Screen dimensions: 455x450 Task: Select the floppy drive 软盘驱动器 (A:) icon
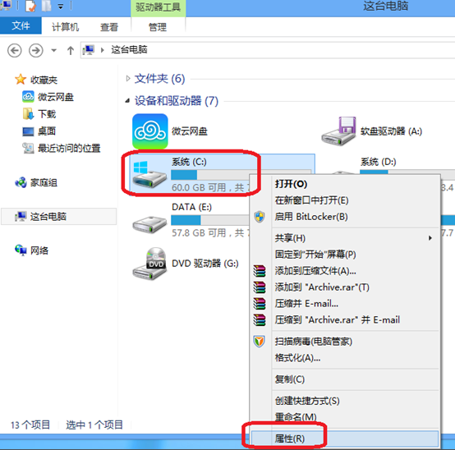tap(339, 131)
